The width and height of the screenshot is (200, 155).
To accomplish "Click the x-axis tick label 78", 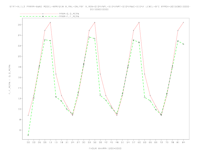I will 172,142.
